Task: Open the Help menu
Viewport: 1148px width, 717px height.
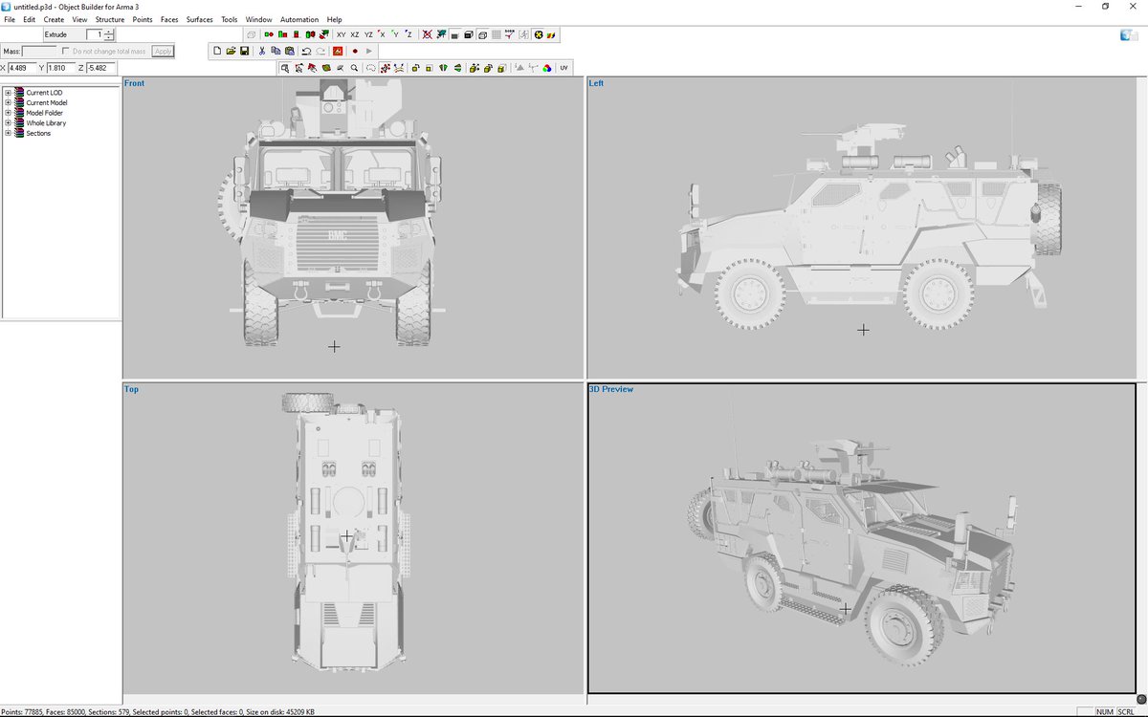Action: (x=334, y=19)
